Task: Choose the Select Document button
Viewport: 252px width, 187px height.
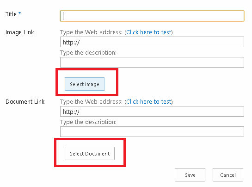Action: click(90, 153)
